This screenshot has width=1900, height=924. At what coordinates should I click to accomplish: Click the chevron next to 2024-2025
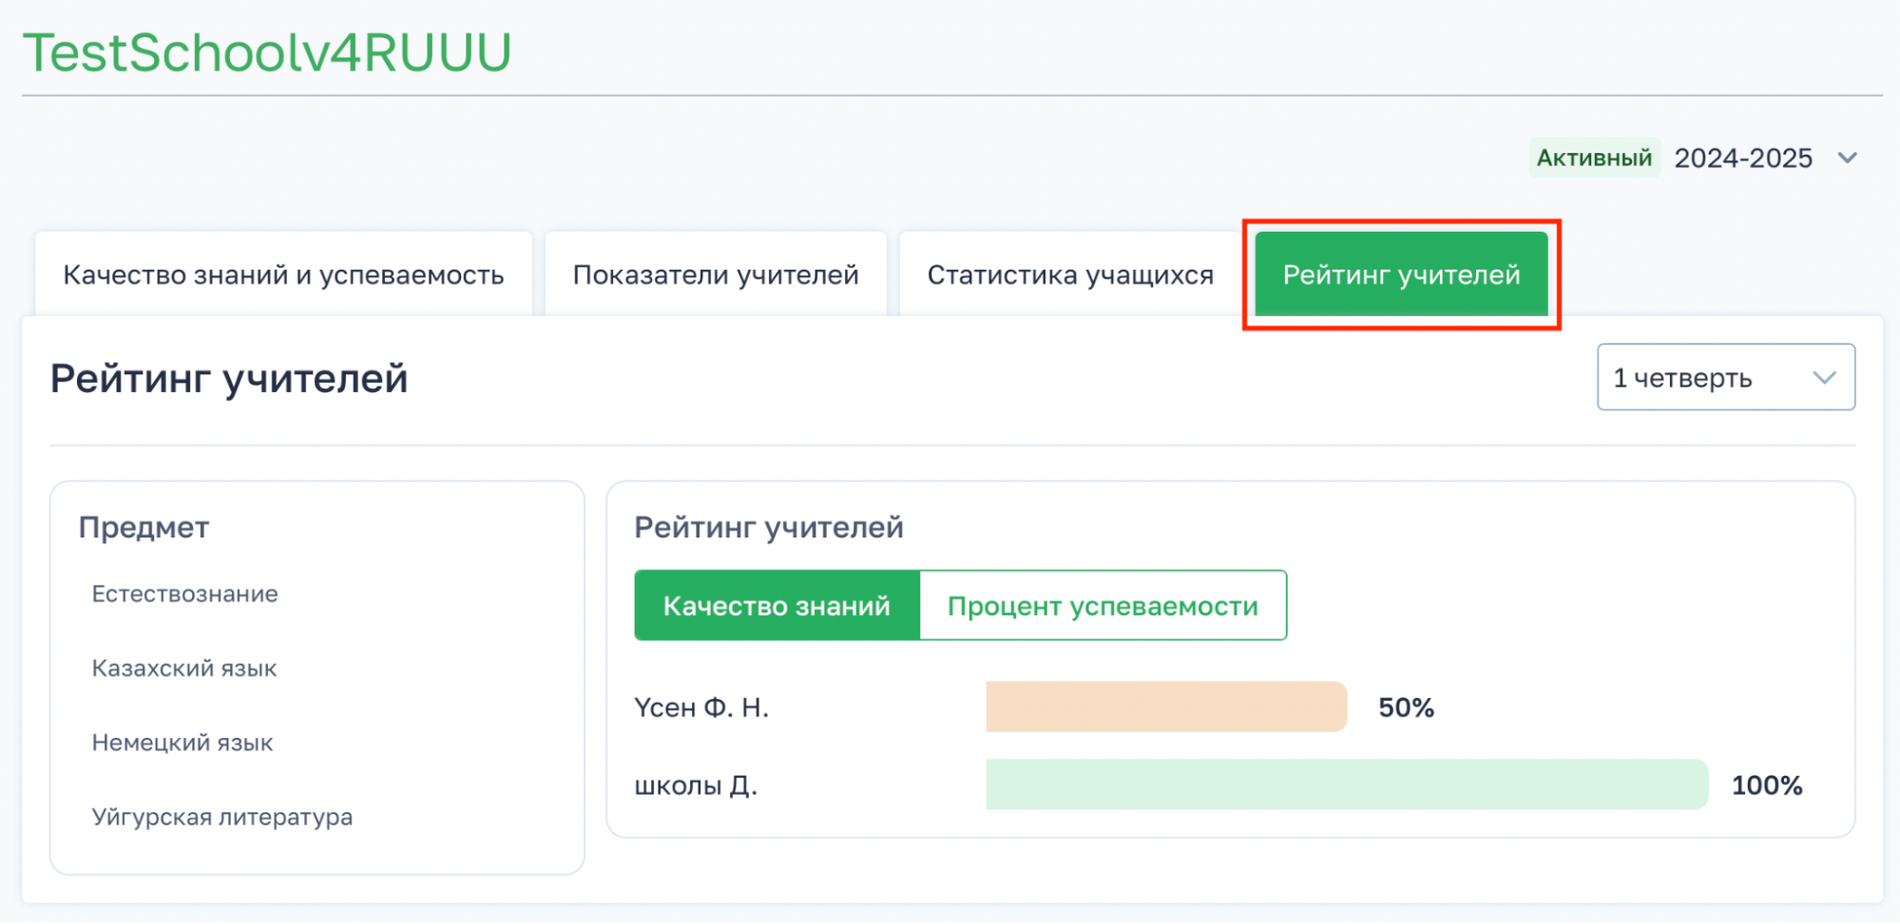click(1847, 158)
